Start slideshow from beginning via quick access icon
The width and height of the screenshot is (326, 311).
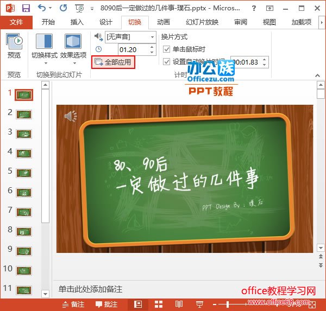[79, 8]
